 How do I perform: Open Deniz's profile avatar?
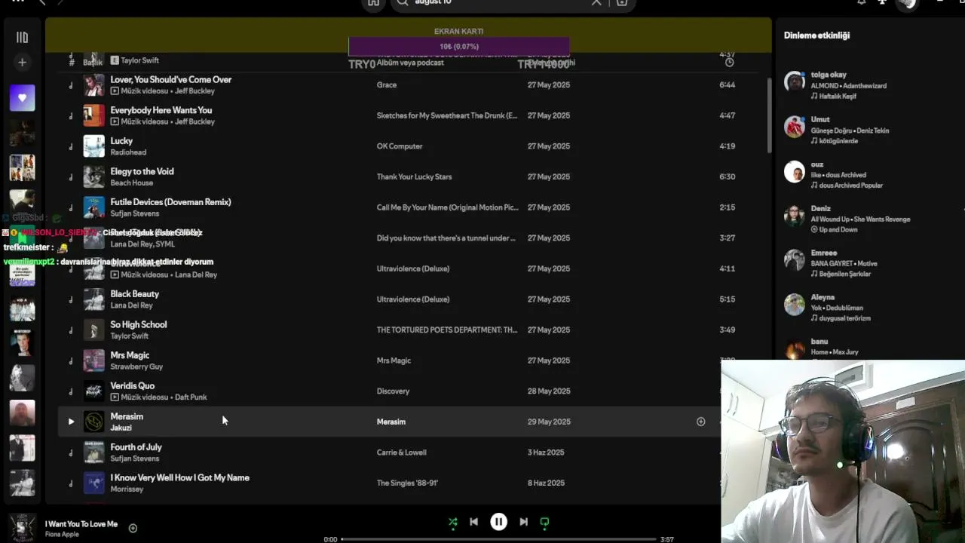tap(795, 216)
